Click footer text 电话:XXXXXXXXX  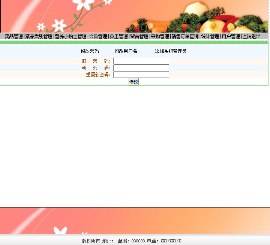coord(164,241)
